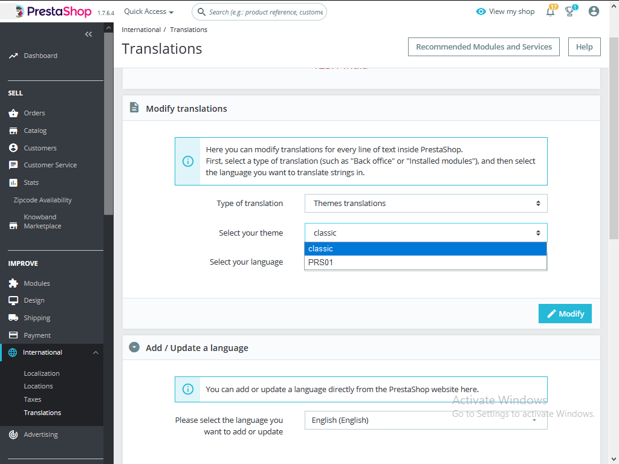Choose PRS01 from the theme list
Viewport: 619px width, 464px height.
point(425,262)
